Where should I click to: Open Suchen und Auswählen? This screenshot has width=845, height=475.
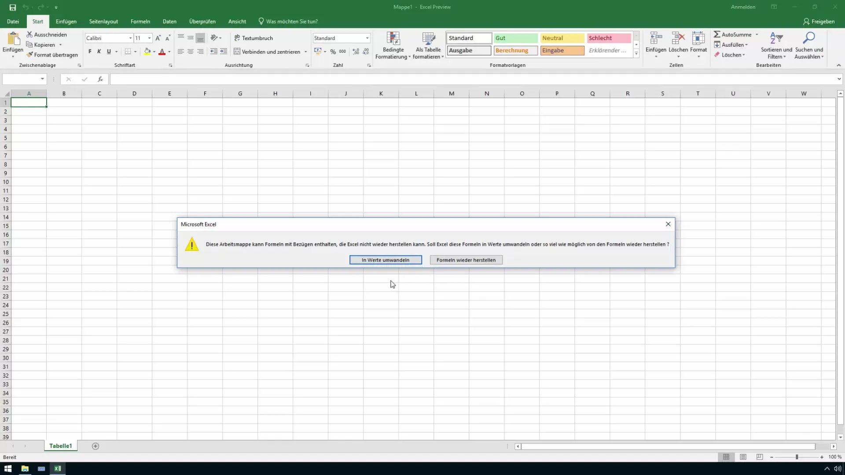[x=809, y=45]
